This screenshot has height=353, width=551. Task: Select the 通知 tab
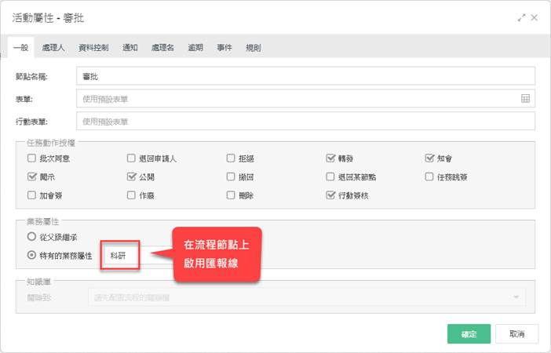click(130, 47)
